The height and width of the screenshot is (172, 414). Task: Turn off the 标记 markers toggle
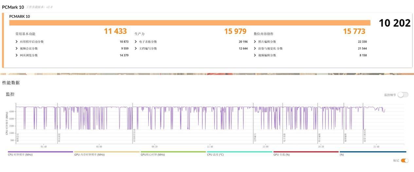point(405,161)
